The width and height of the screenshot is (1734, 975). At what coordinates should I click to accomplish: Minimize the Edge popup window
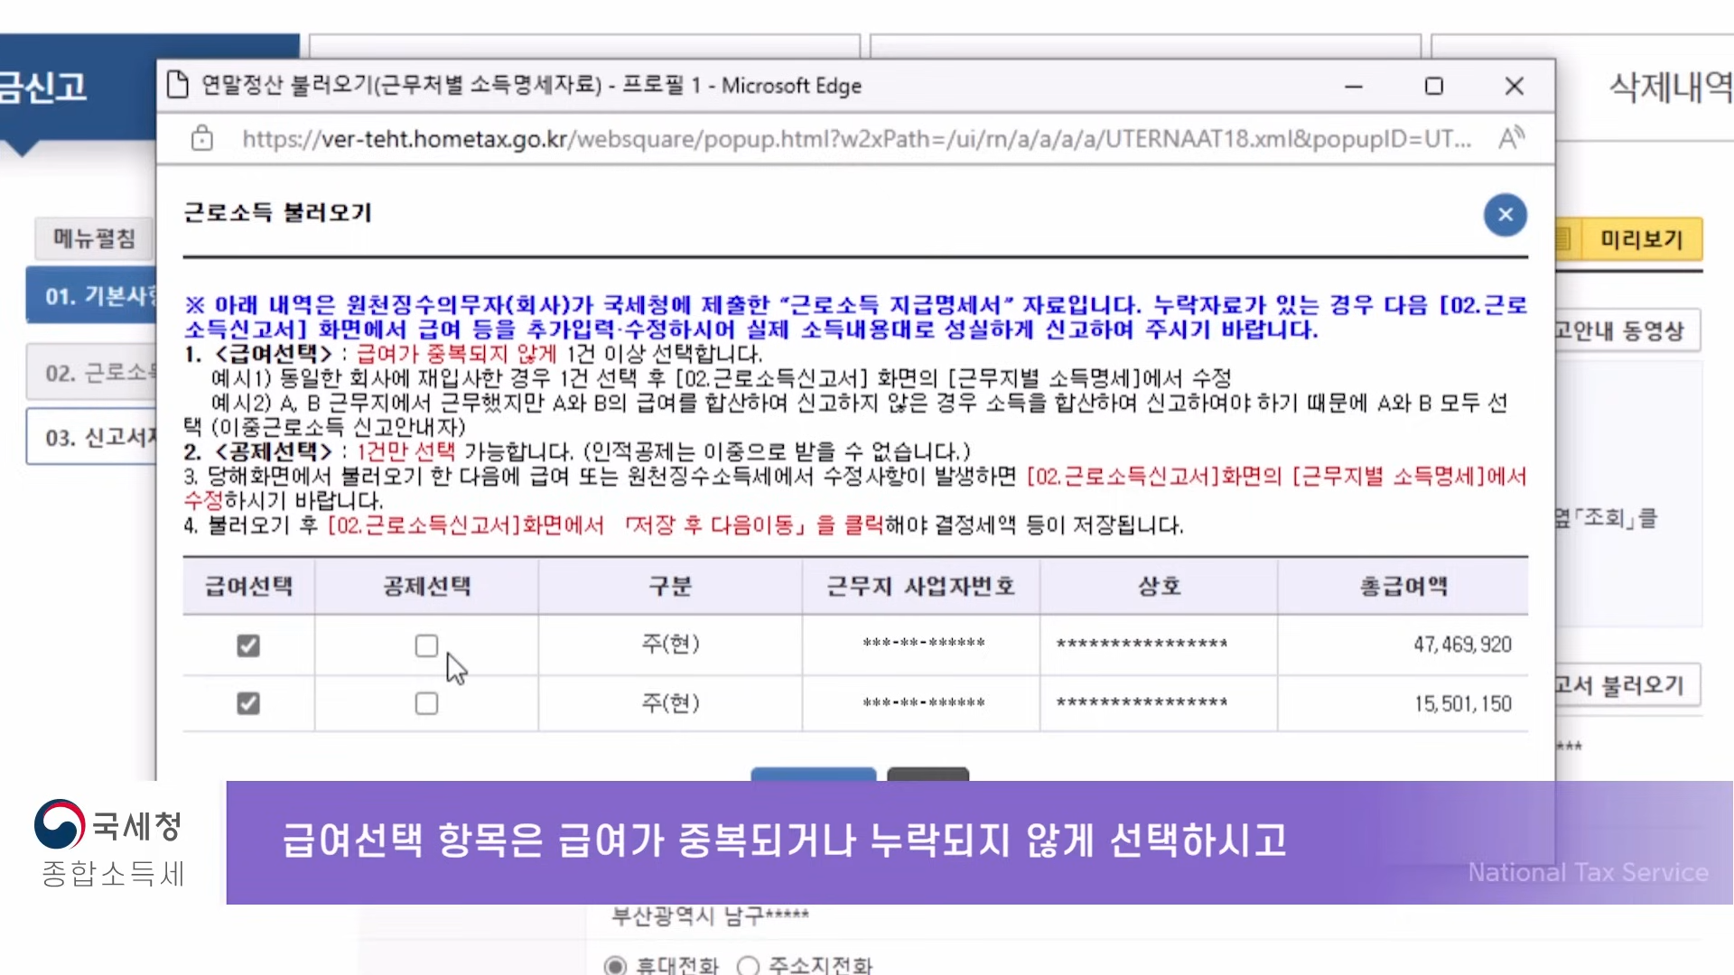pos(1353,86)
